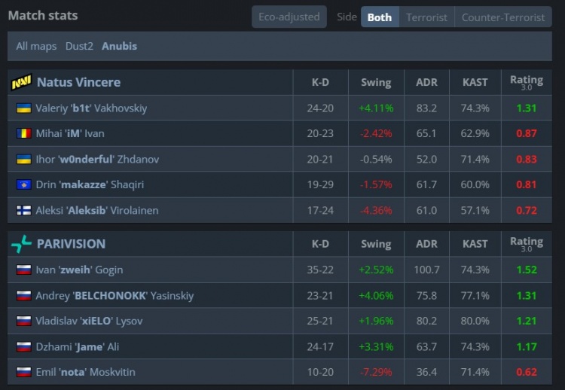Sort PARIVISION table by Rating 3.0

526,244
